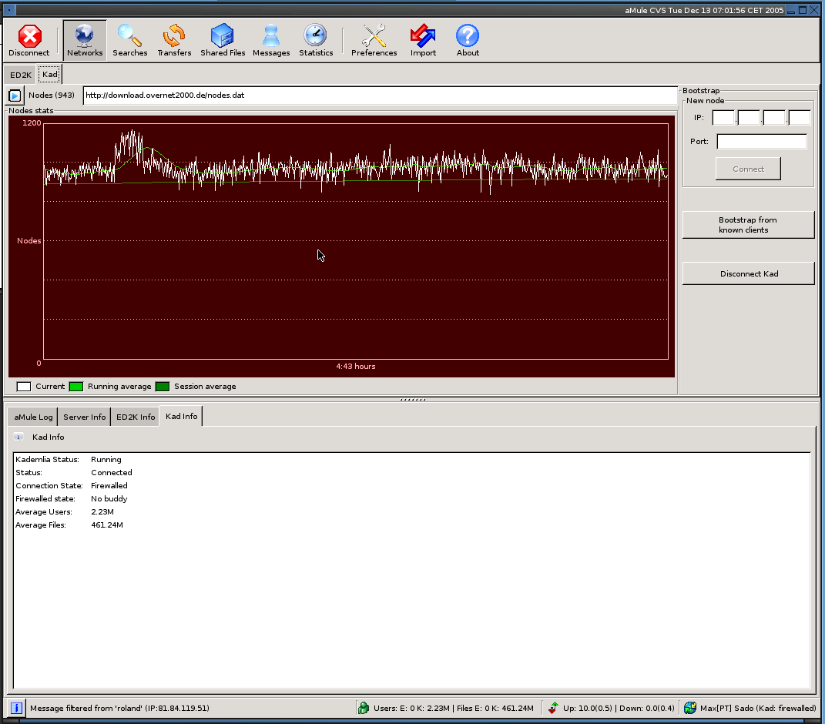Viewport: 825px width, 724px height.
Task: Open the Server Info tab
Action: pos(84,417)
